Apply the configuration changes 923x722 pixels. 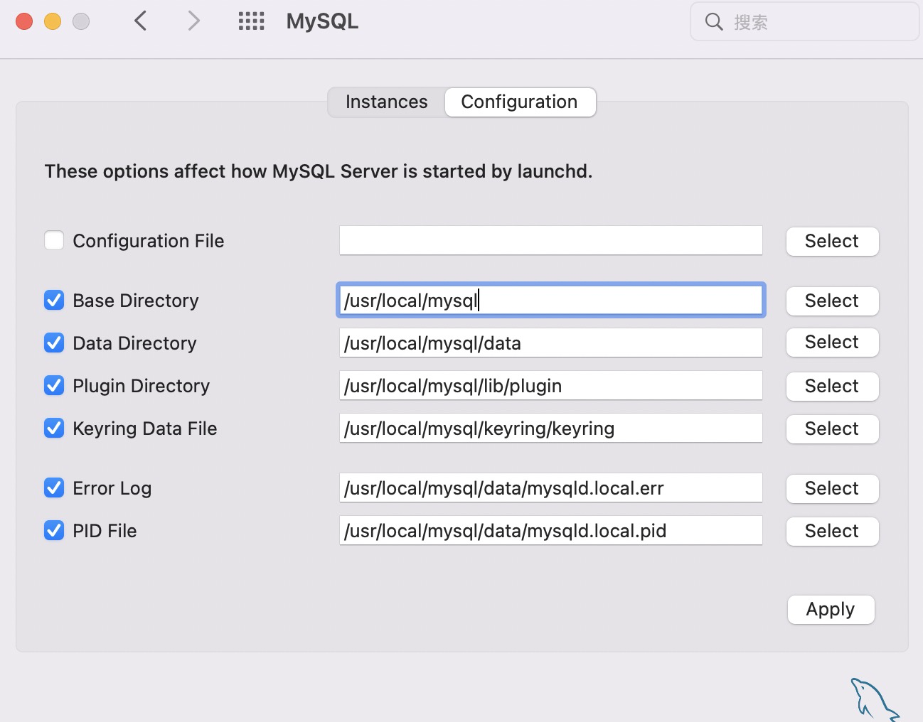pyautogui.click(x=831, y=609)
